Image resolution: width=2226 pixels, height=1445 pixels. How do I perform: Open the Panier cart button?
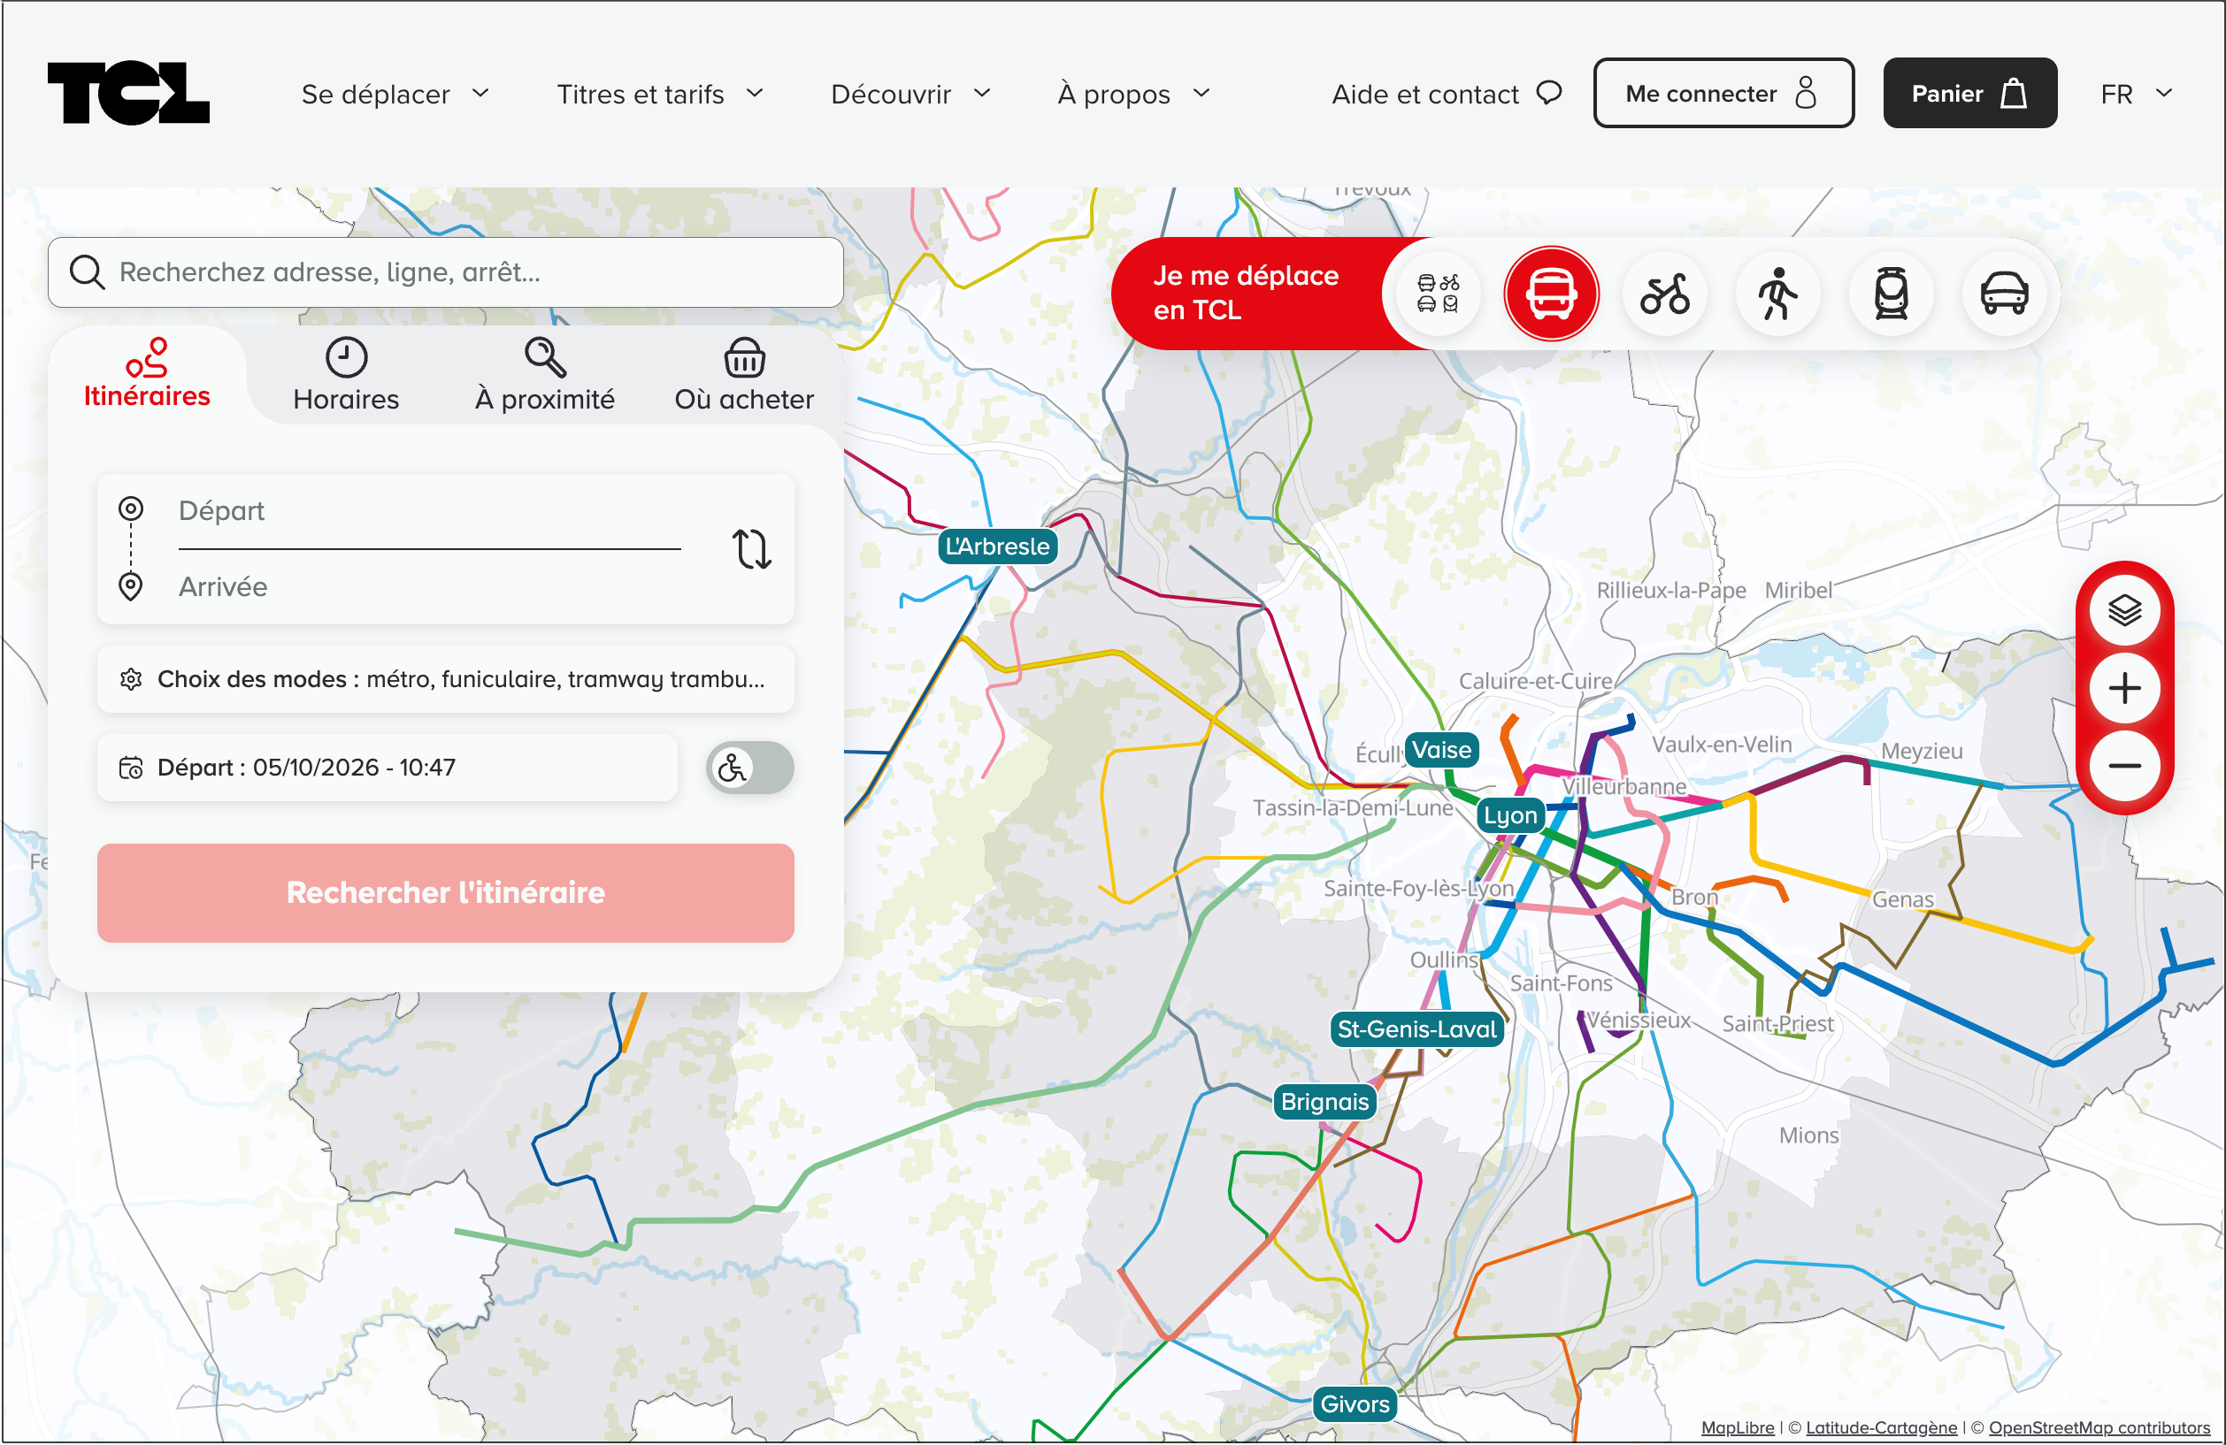pyautogui.click(x=1969, y=93)
